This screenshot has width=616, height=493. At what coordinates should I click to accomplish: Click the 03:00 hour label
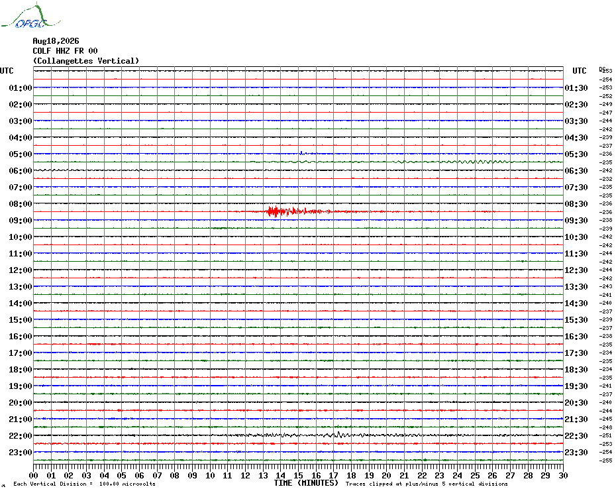(21, 121)
